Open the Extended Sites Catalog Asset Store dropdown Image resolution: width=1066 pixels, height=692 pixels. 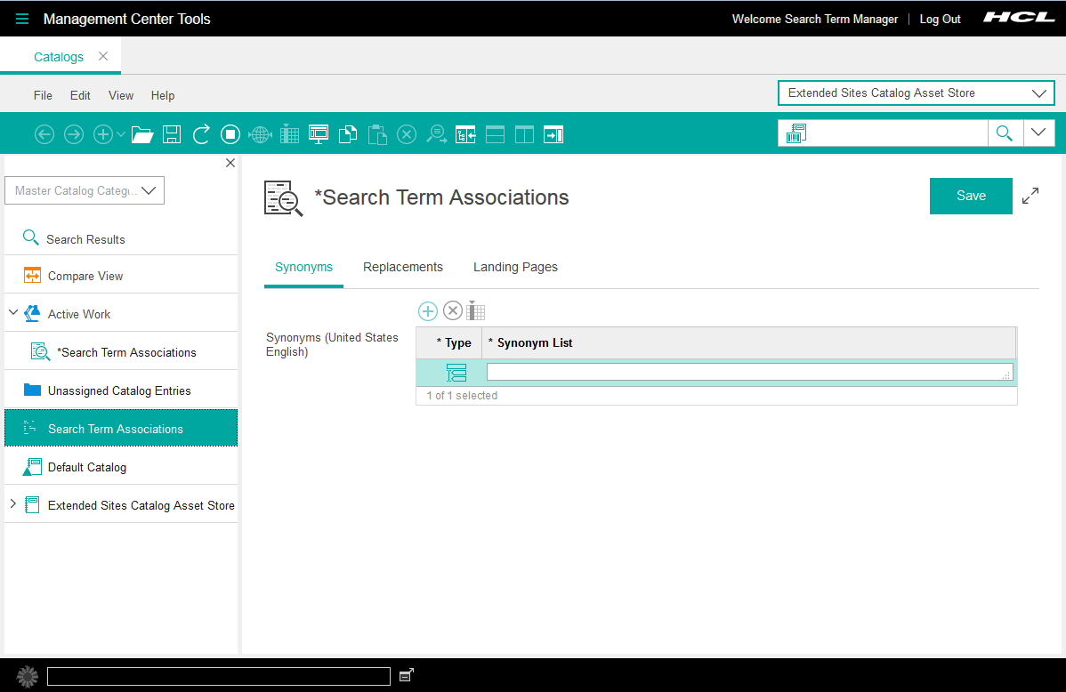pos(1038,93)
